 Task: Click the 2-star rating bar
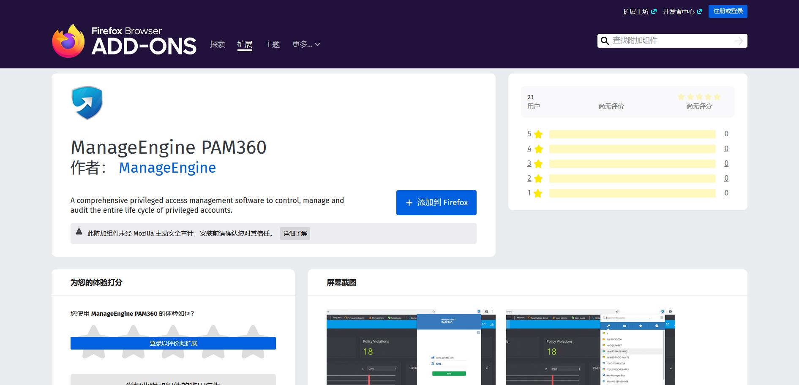pyautogui.click(x=633, y=179)
